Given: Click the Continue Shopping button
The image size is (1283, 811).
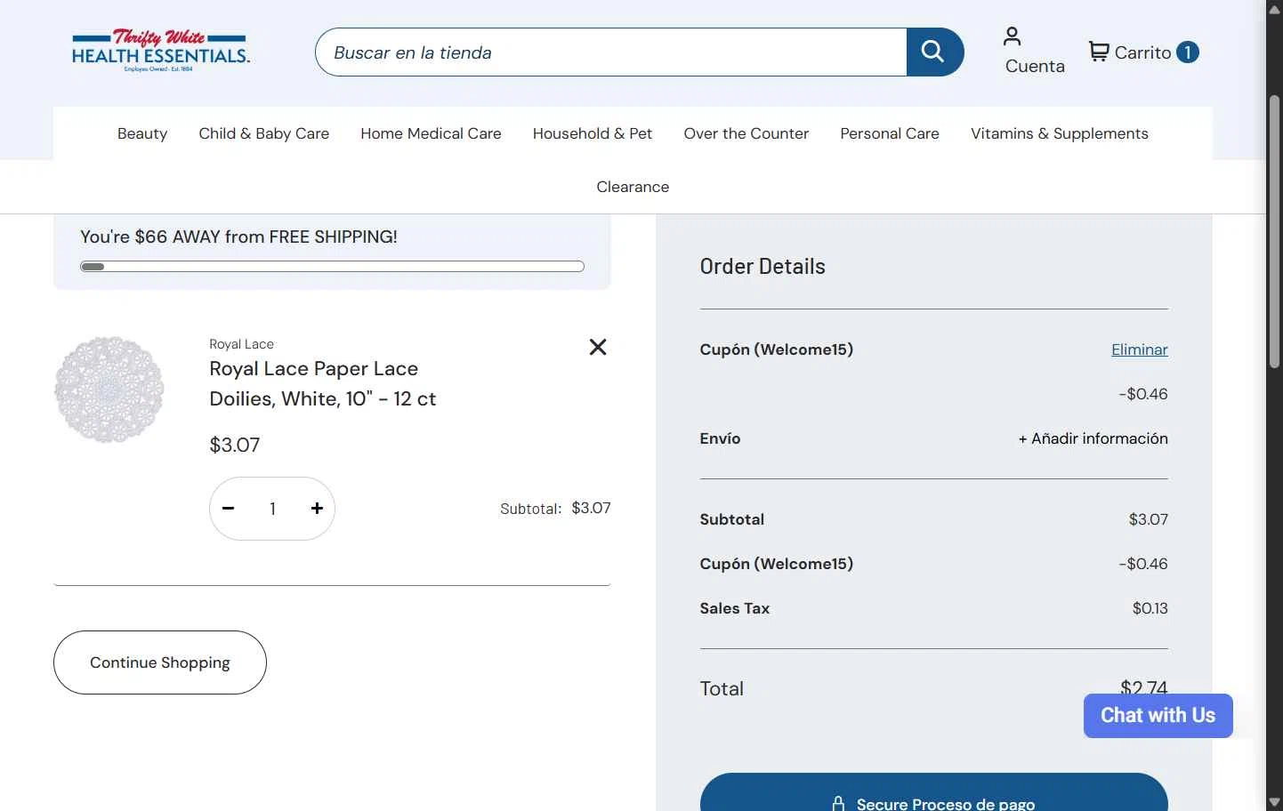Looking at the screenshot, I should click(x=160, y=662).
